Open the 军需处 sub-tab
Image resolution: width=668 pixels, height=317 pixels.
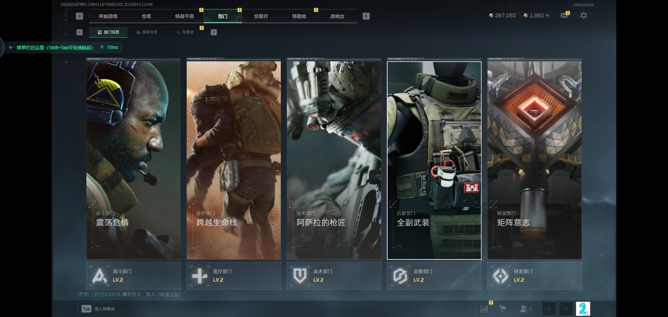[185, 32]
